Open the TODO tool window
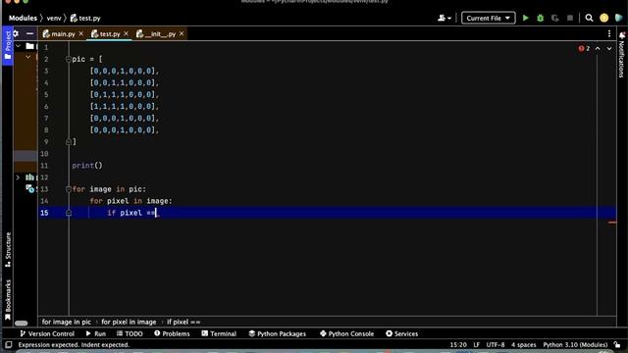The image size is (628, 353). [x=130, y=333]
